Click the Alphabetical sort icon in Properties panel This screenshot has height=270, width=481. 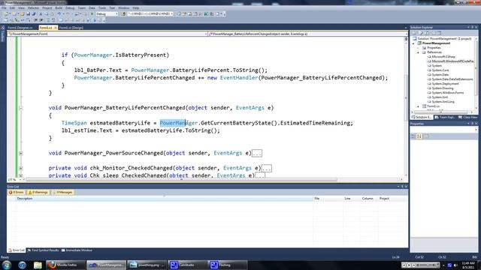pyautogui.click(x=419, y=136)
